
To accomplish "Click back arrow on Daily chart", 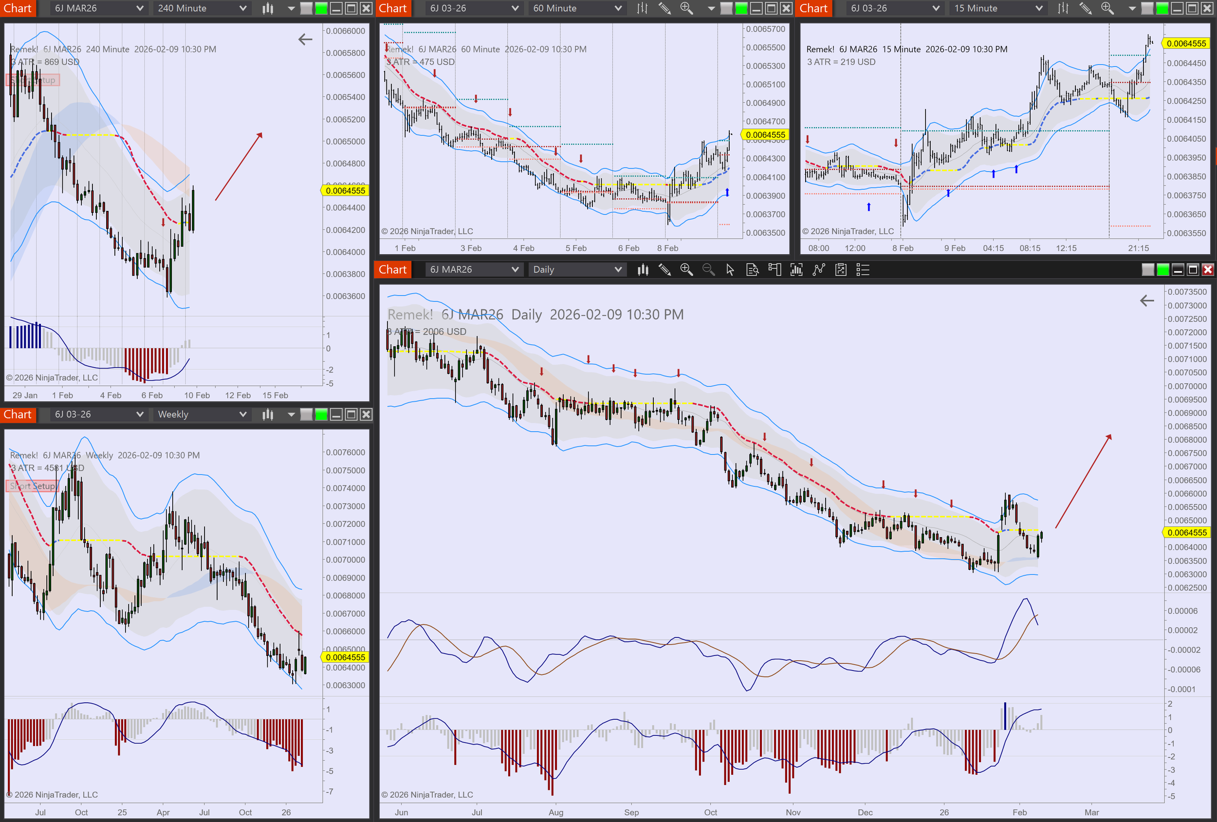I will (1147, 301).
